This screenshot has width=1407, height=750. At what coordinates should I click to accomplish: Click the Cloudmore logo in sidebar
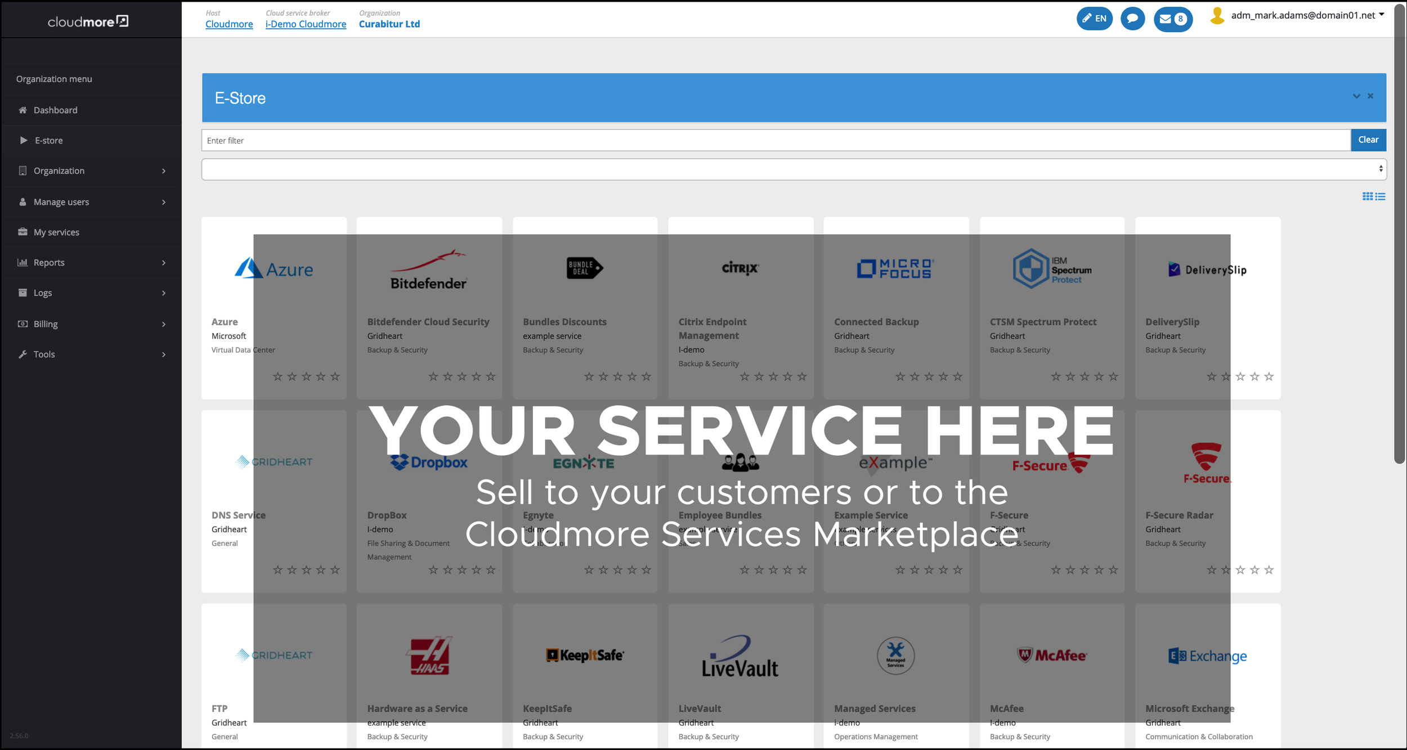(x=88, y=21)
